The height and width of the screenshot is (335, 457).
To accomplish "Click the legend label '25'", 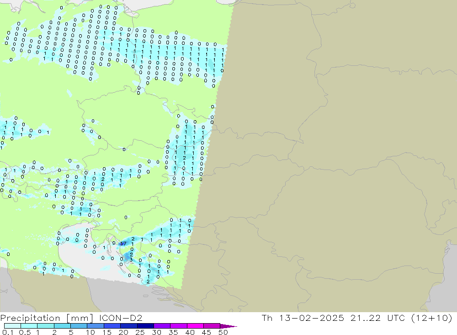I will pyautogui.click(x=140, y=332).
